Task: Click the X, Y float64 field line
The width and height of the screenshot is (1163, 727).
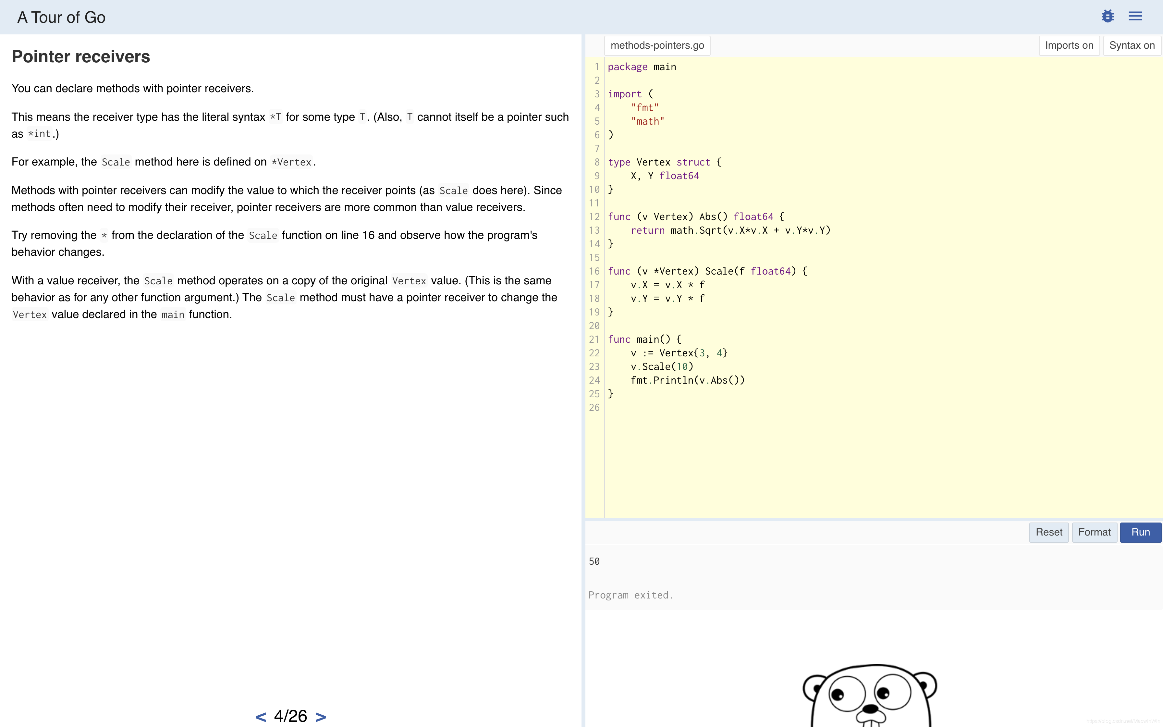Action: [665, 176]
